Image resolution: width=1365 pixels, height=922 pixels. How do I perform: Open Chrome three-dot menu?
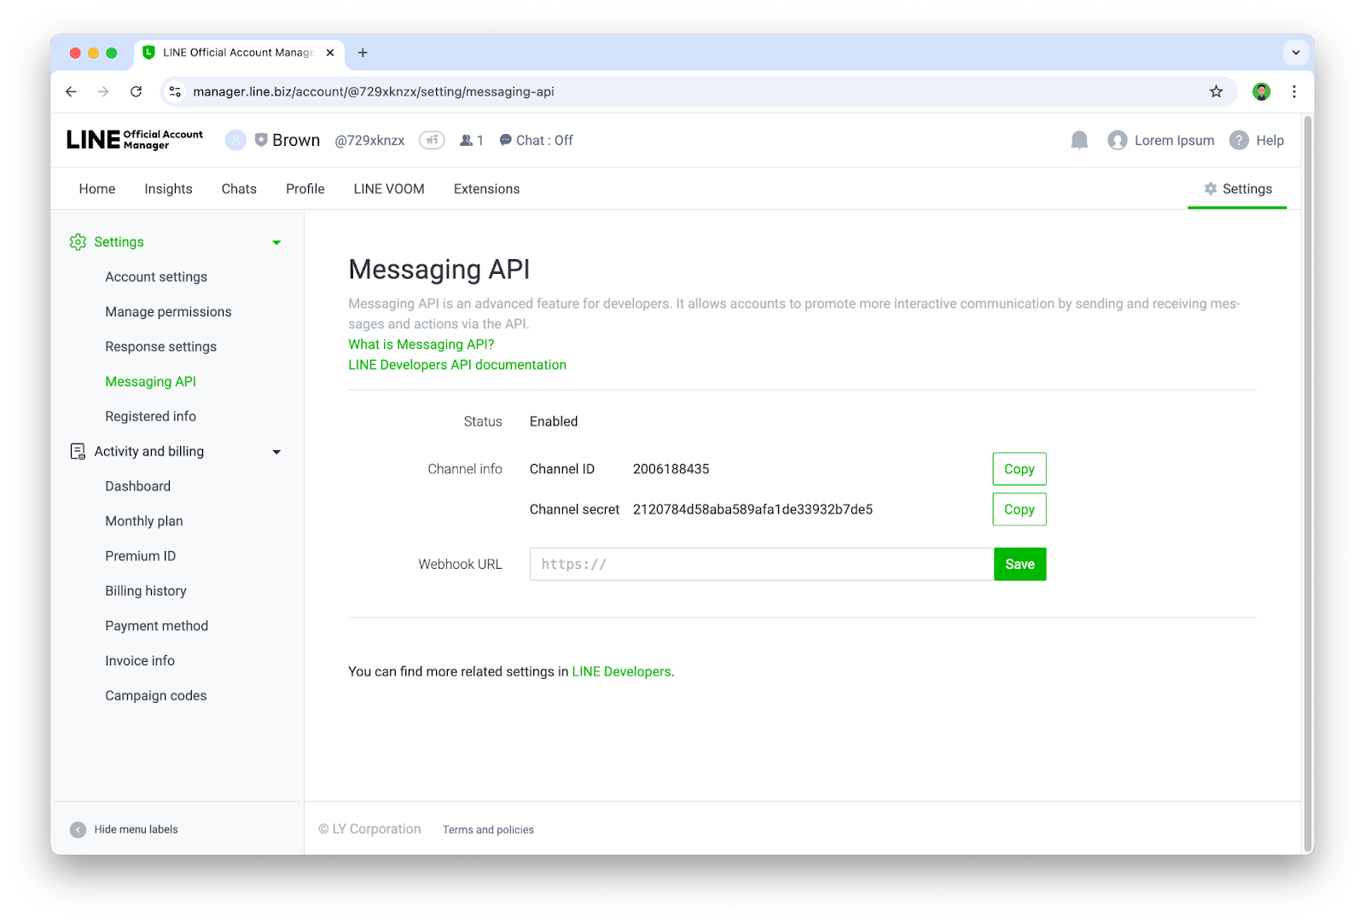[1294, 91]
